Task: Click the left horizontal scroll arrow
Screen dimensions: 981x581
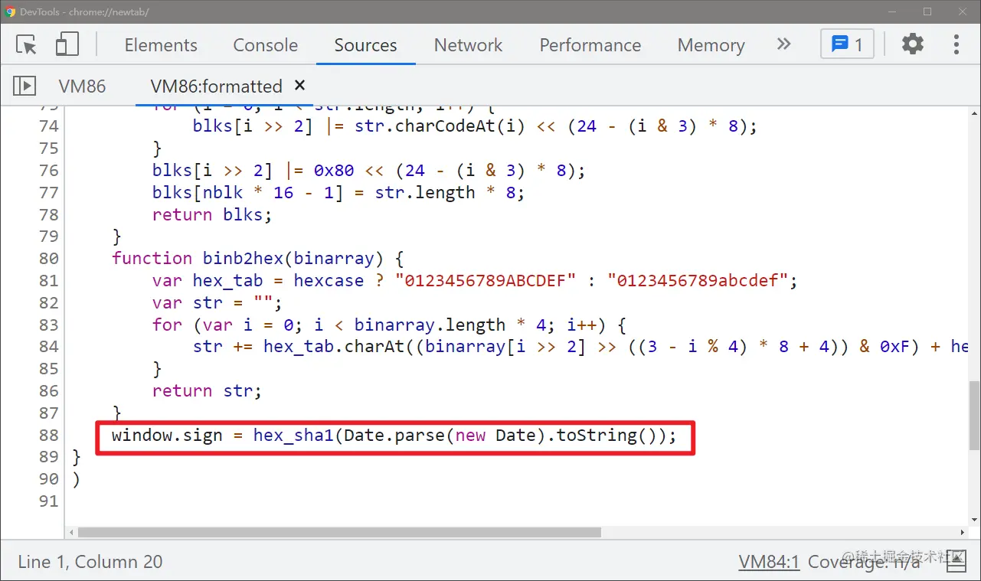Action: tap(71, 532)
